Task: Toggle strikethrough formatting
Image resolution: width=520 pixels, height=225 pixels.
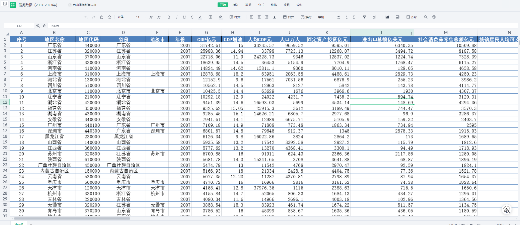Action: (x=192, y=17)
